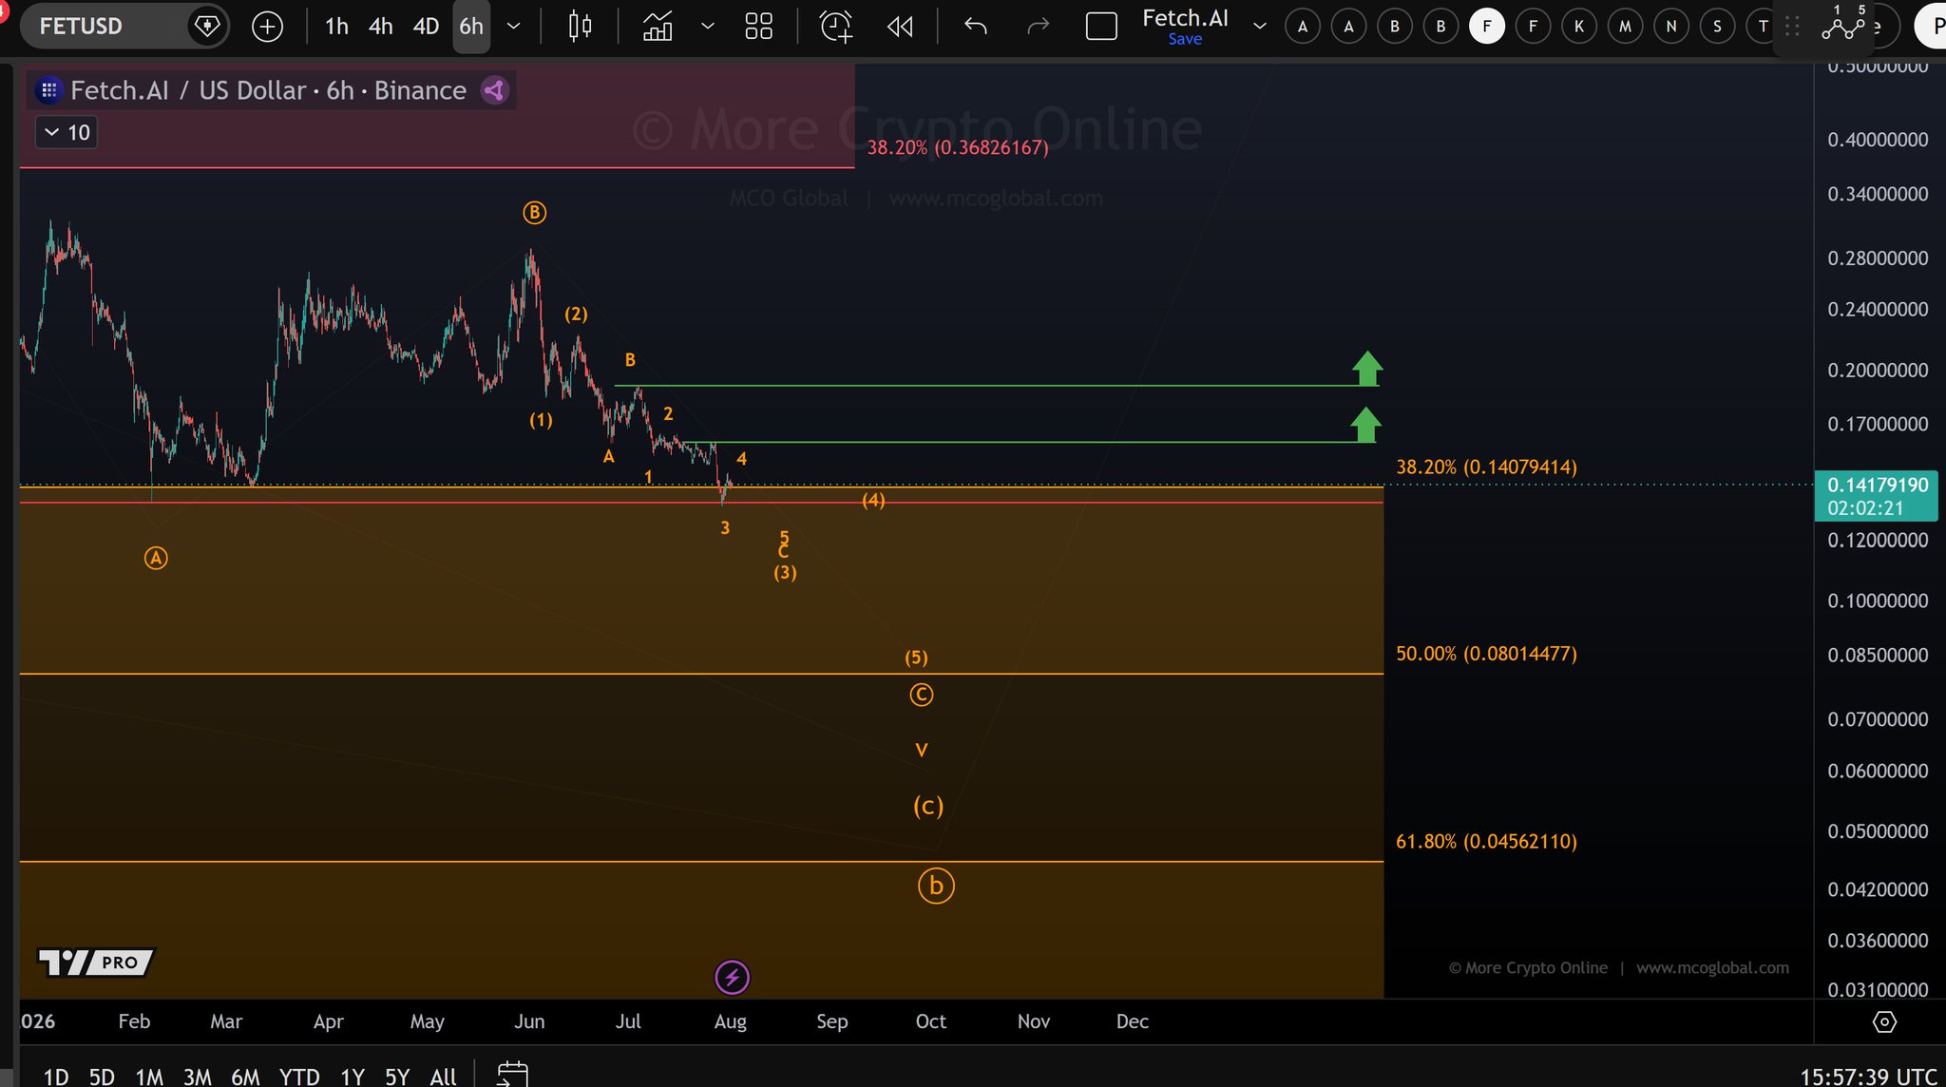Image resolution: width=1946 pixels, height=1087 pixels.
Task: Open indicator templates four-squares icon
Action: (758, 26)
